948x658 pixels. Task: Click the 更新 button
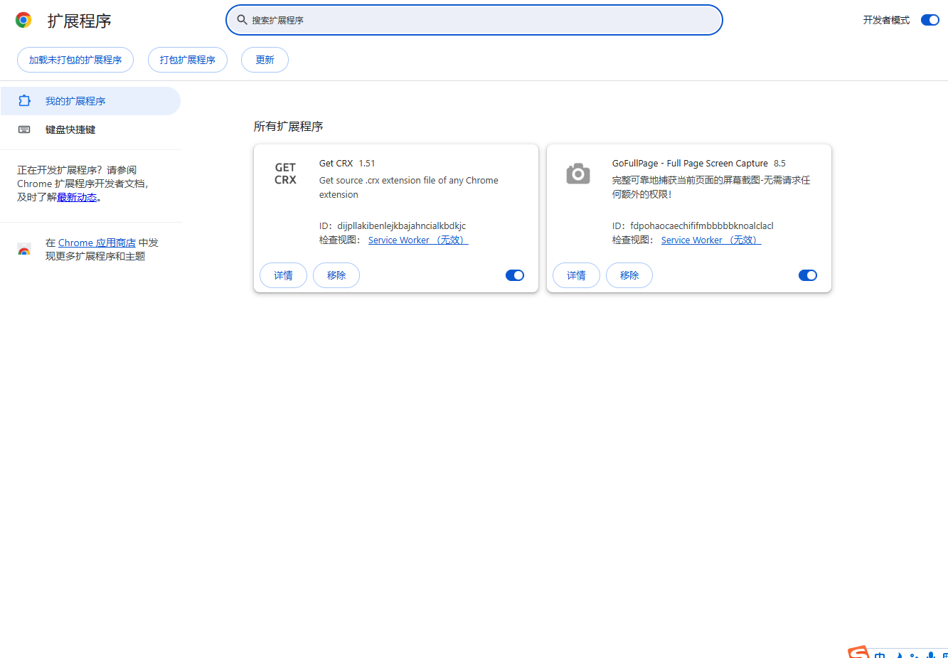[x=265, y=60]
